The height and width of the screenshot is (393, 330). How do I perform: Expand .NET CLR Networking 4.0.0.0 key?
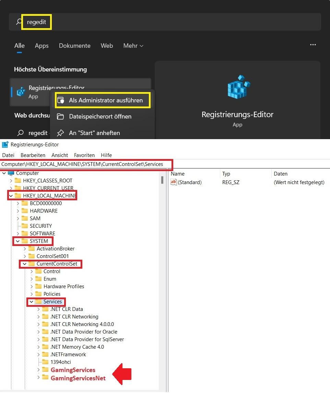pos(38,324)
